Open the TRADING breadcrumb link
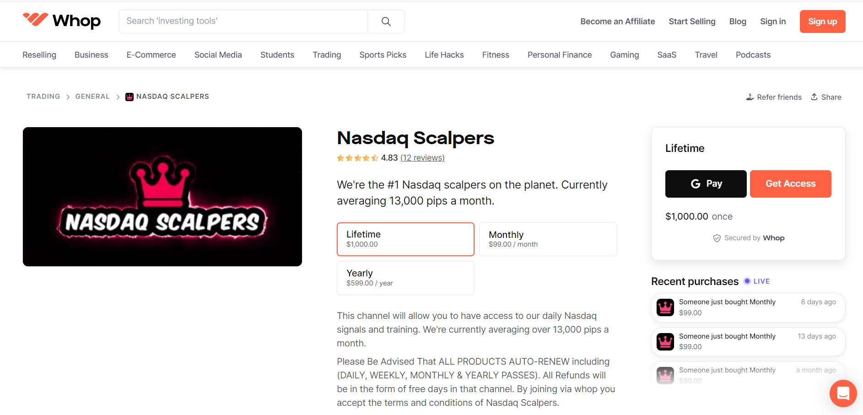Viewport: 863px width, 415px height. (x=43, y=97)
